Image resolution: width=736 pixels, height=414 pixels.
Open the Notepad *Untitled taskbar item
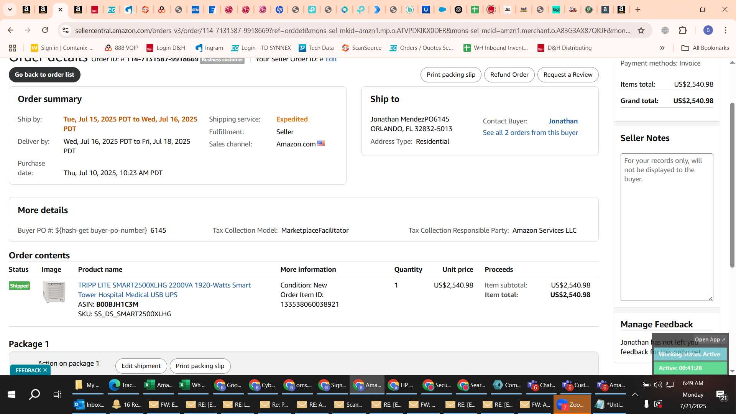609,405
